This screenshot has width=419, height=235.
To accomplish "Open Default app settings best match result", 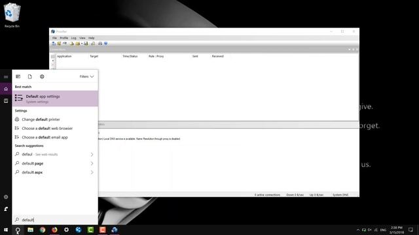I will (x=55, y=99).
